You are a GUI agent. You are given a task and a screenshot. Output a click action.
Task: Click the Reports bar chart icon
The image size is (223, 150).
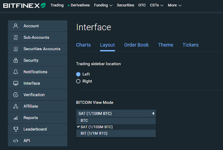[16, 118]
